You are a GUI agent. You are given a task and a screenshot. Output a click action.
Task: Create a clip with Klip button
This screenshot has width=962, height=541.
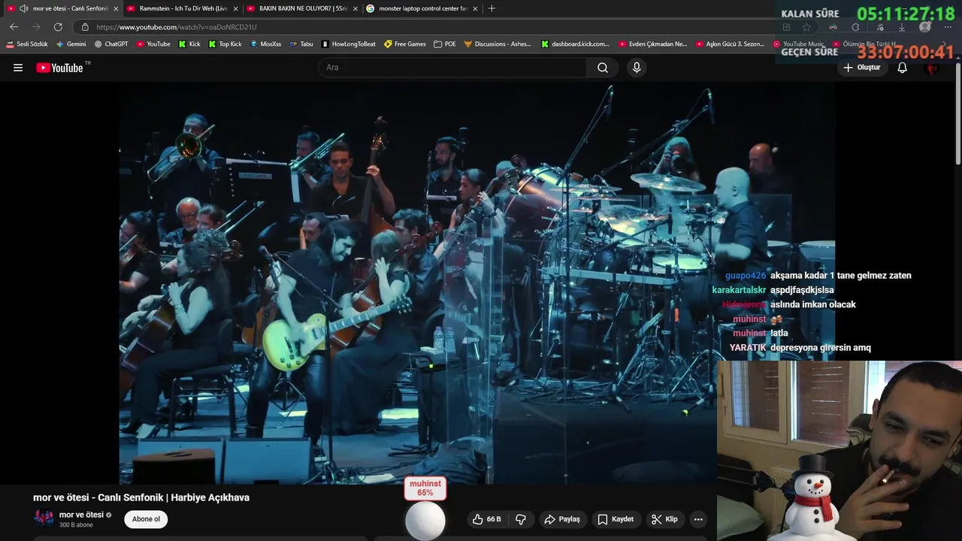664,519
